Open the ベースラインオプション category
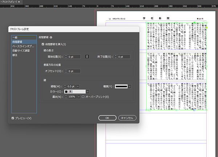The image size is (218, 157). 24,46
